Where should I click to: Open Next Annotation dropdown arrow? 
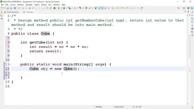pos(115,8)
